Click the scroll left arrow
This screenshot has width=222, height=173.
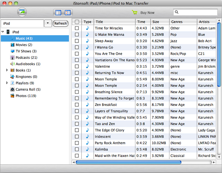click(74, 162)
